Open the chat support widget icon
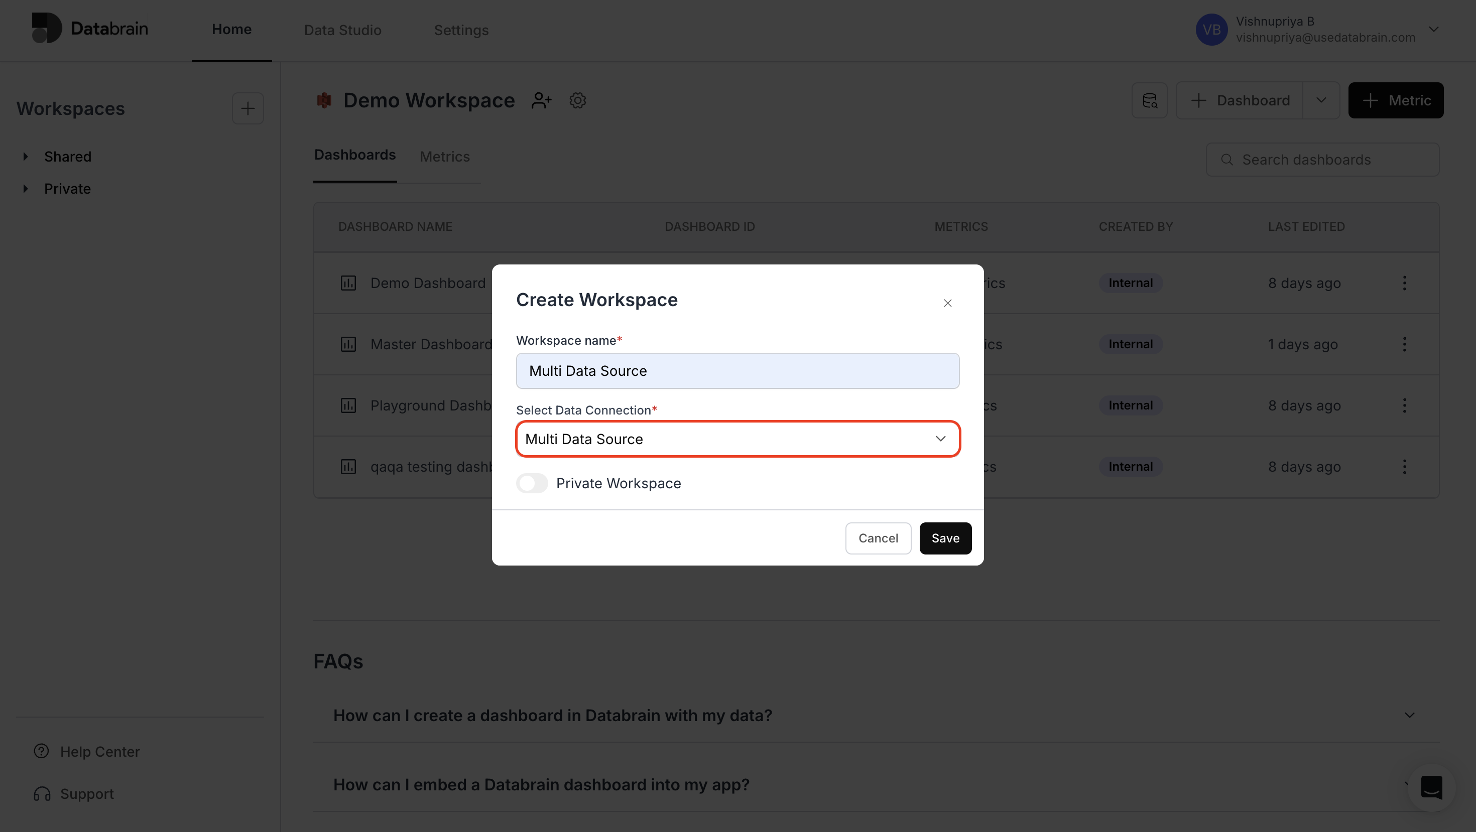 pos(1431,787)
